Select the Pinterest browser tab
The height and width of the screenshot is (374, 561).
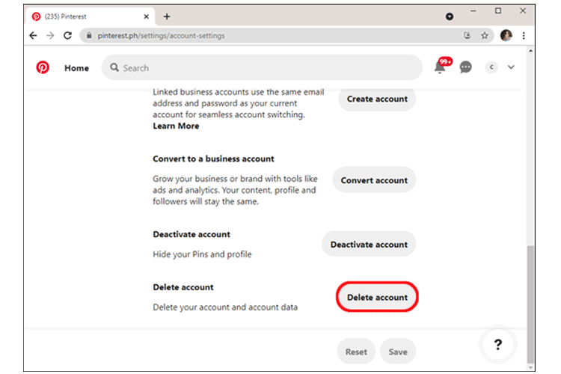(86, 16)
